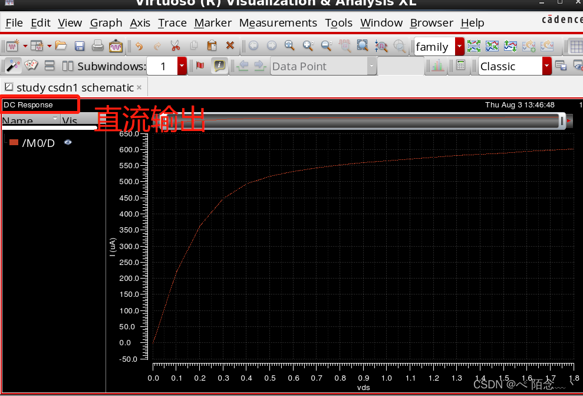Open the calculator tool
Screen dimensions: 583x396
[460, 66]
